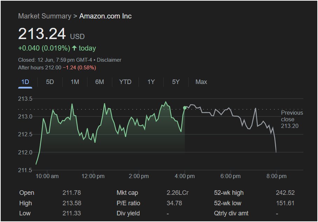The height and width of the screenshot is (222, 318).
Task: Click the green 4:00 pm closing dot
Action: click(185, 108)
